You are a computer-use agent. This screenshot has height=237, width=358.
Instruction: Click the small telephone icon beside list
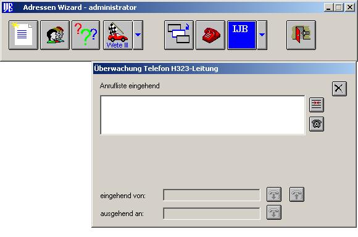[317, 124]
